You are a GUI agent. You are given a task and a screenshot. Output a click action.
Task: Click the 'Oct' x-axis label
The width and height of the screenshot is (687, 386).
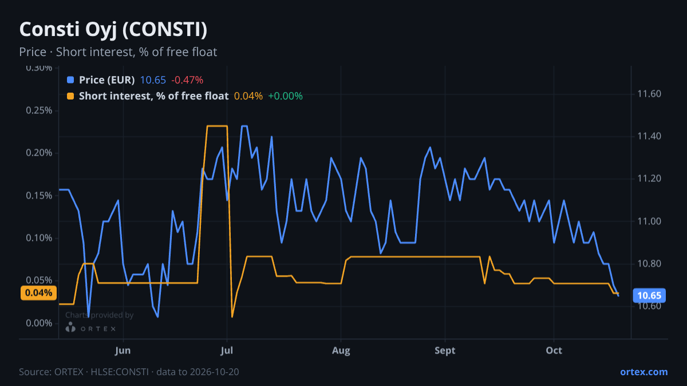pos(554,350)
